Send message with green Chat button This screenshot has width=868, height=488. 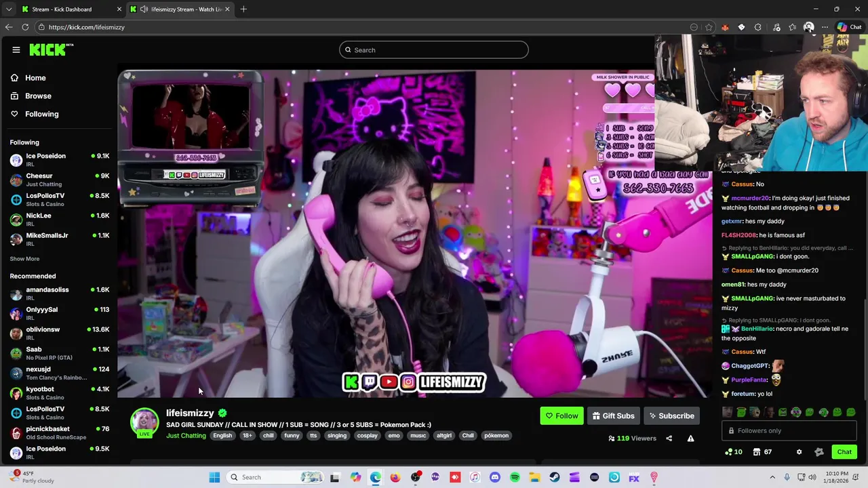pos(844,452)
